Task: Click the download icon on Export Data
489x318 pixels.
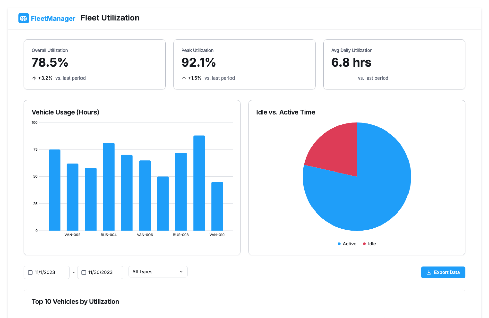Action: (x=429, y=272)
